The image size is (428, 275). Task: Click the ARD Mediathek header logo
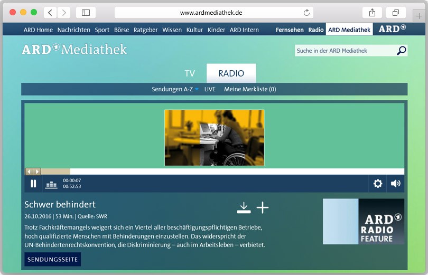click(75, 49)
